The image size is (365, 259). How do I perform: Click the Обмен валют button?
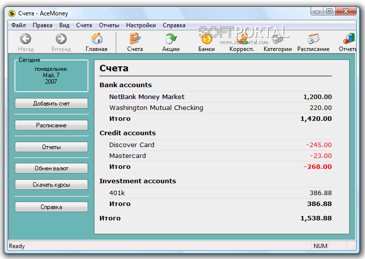[x=51, y=168]
